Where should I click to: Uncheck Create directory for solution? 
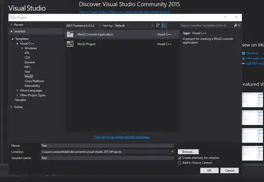(x=179, y=158)
